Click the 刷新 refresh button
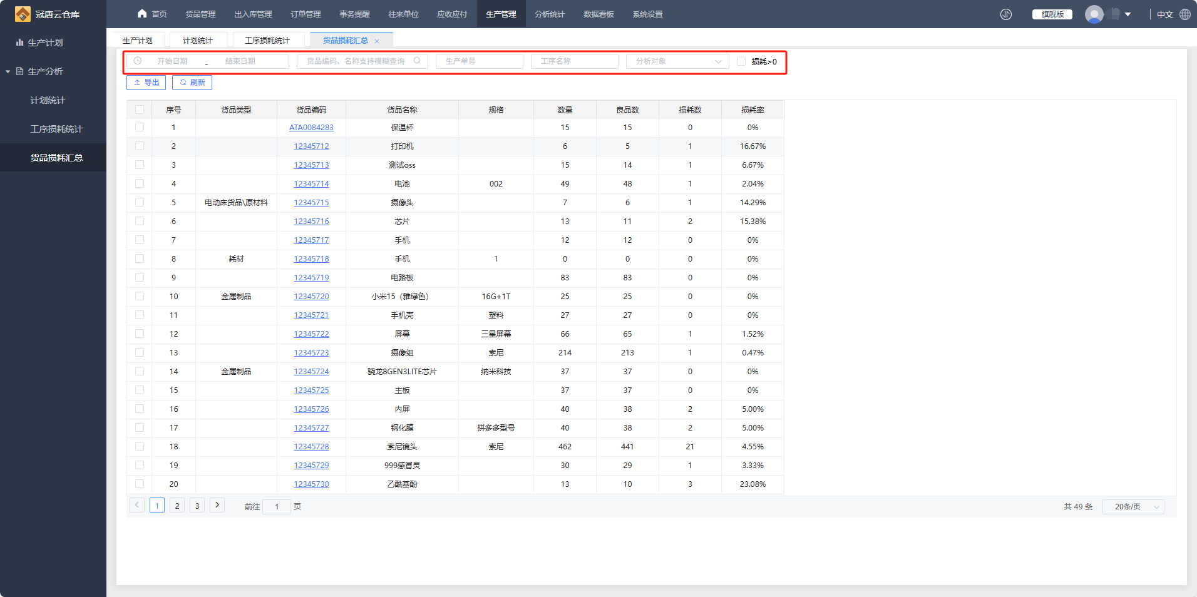 192,83
